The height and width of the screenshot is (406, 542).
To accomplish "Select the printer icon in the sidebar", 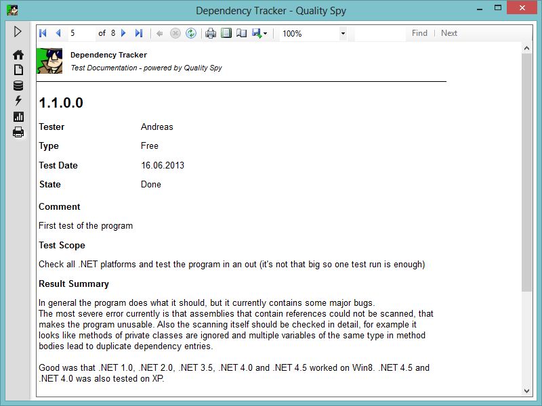I will pyautogui.click(x=18, y=132).
